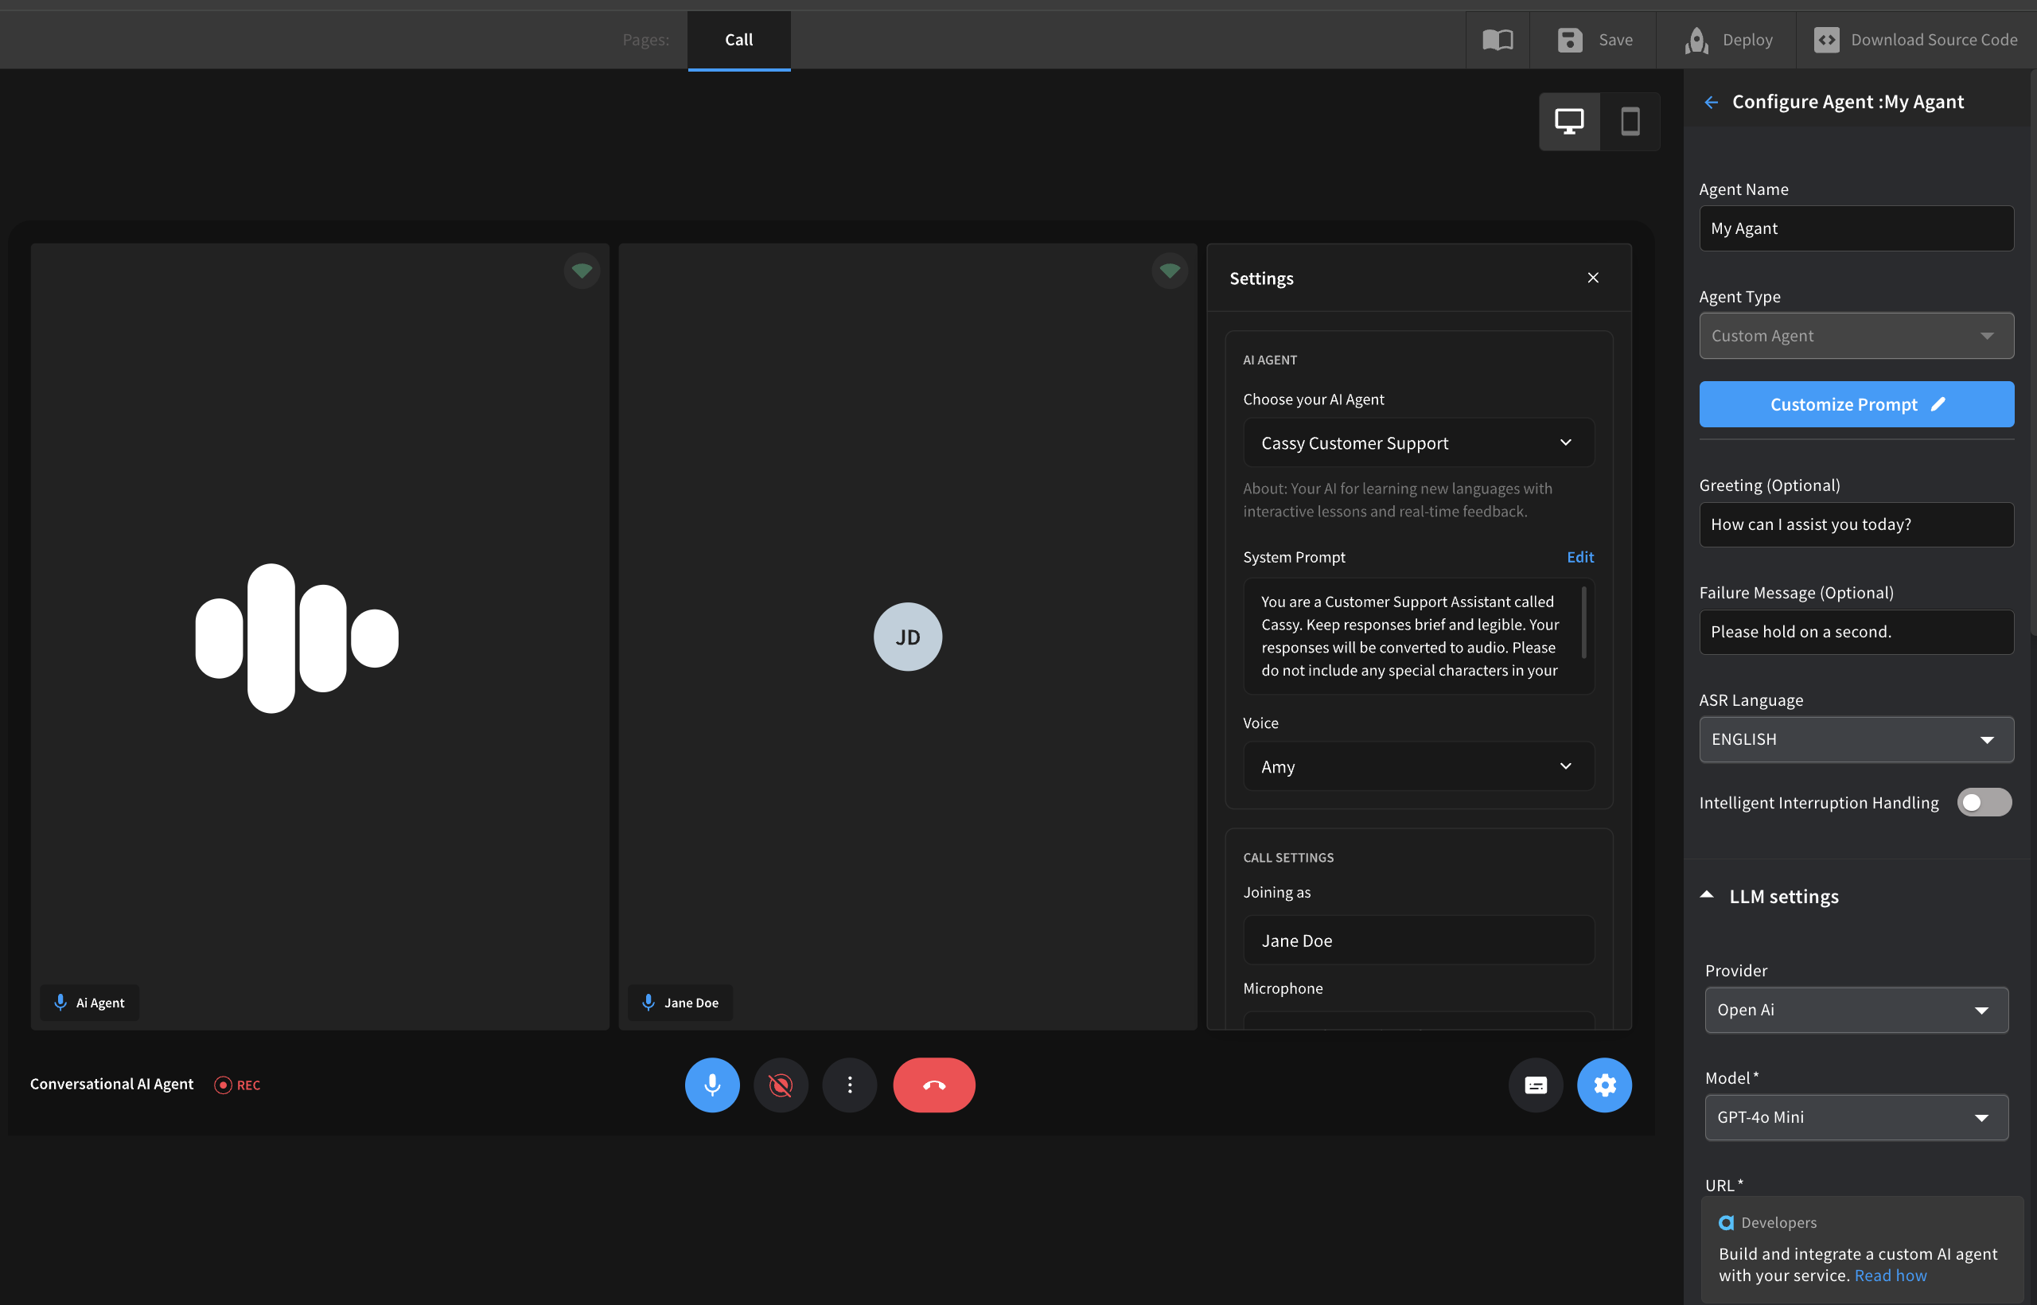This screenshot has height=1305, width=2037.
Task: Enable the Intelligent Interruption Handling toggle
Action: (x=1984, y=802)
